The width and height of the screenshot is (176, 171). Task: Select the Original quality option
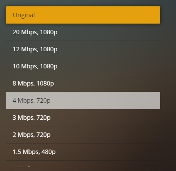tap(83, 15)
